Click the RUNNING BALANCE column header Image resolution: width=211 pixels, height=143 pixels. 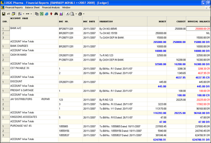pyautogui.click(x=198, y=21)
